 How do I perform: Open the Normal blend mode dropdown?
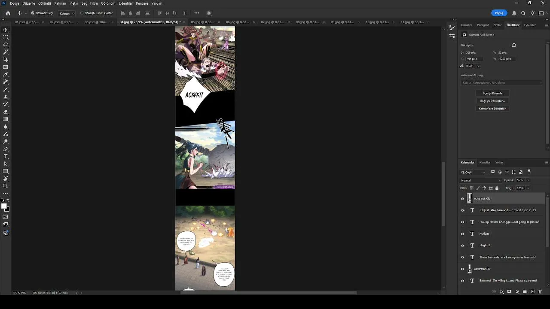tap(481, 180)
